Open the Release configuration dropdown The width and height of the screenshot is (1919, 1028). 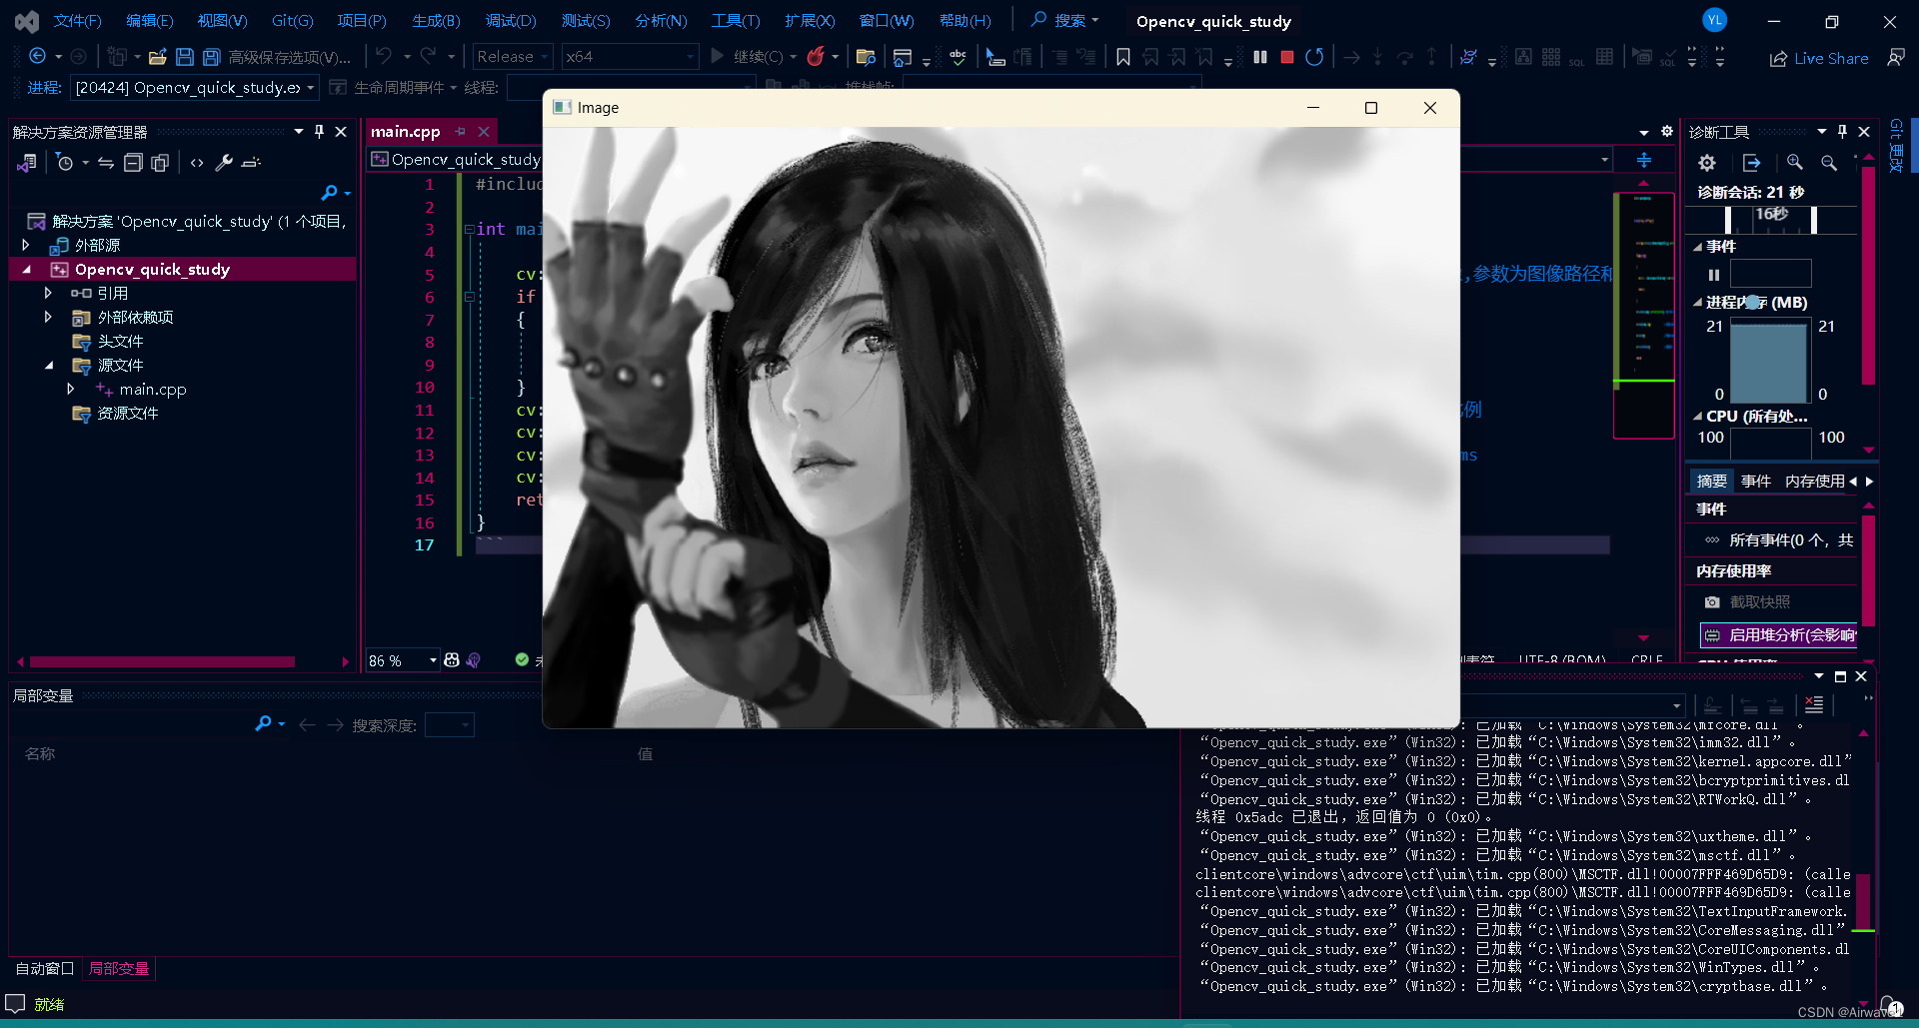(513, 57)
